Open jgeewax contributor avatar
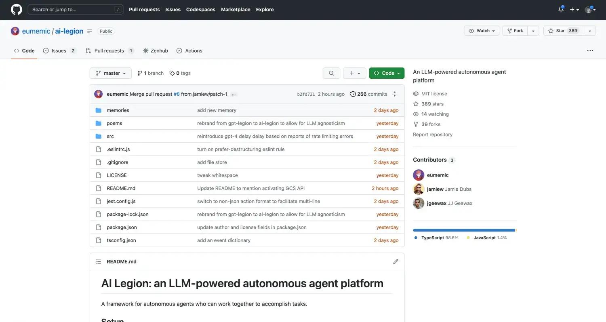 coord(419,203)
